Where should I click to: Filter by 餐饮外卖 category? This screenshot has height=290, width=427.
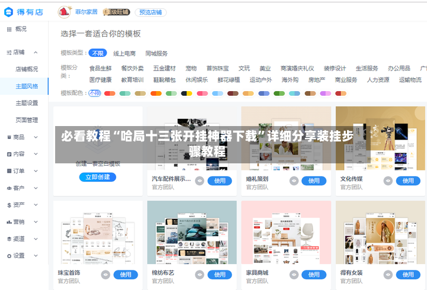[x=132, y=69]
